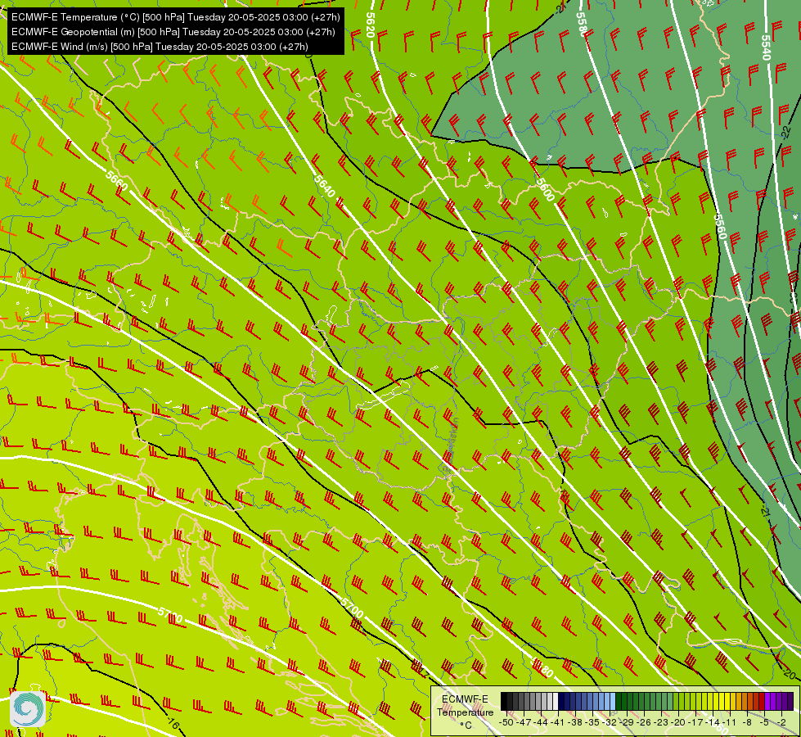Viewport: 801px width, 737px height.
Task: Click the 5660 geopotential contour label
Action: [x=116, y=180]
